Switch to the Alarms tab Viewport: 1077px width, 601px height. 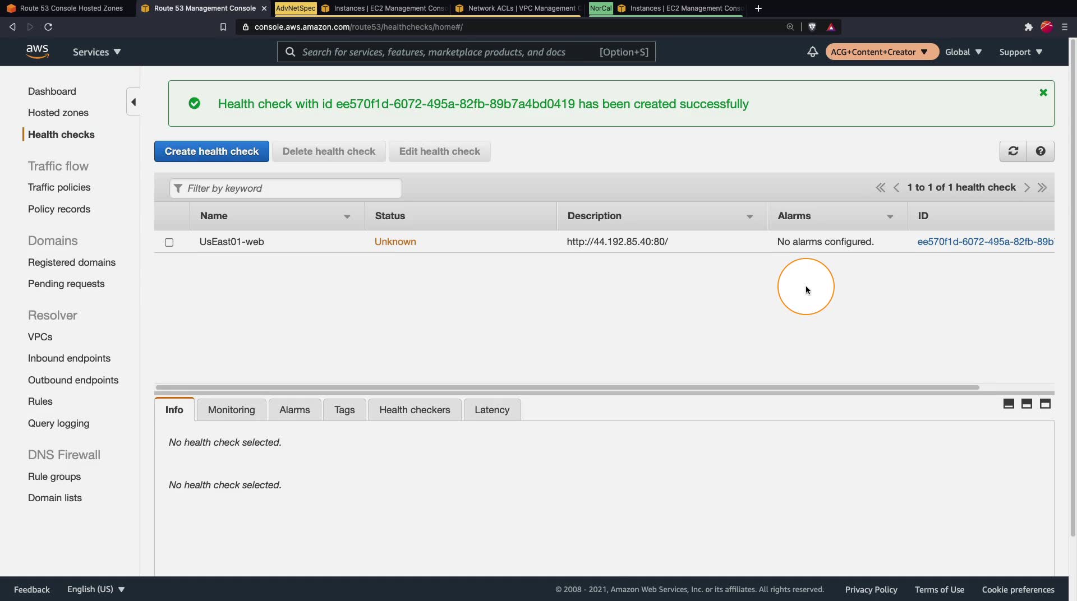click(294, 410)
